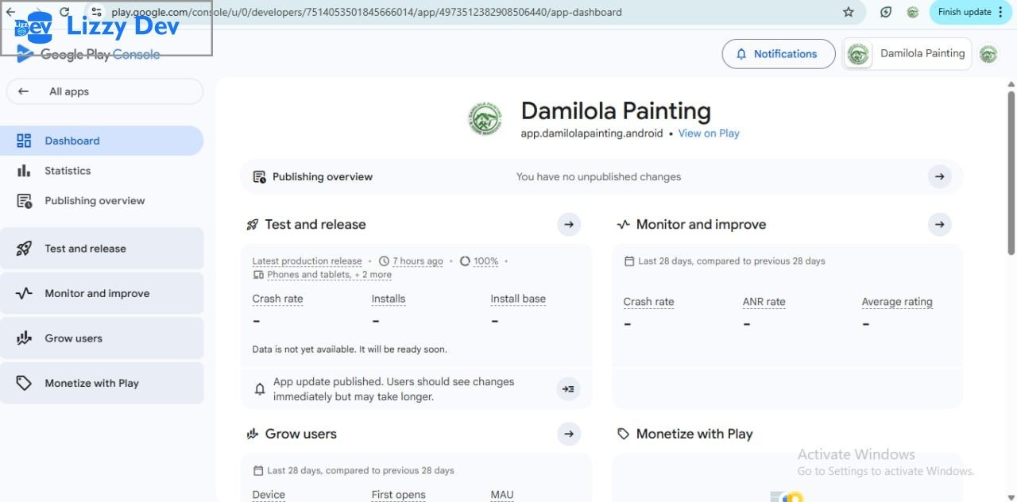Click arrow next to Grow users heading
Image resolution: width=1017 pixels, height=502 pixels.
click(569, 434)
